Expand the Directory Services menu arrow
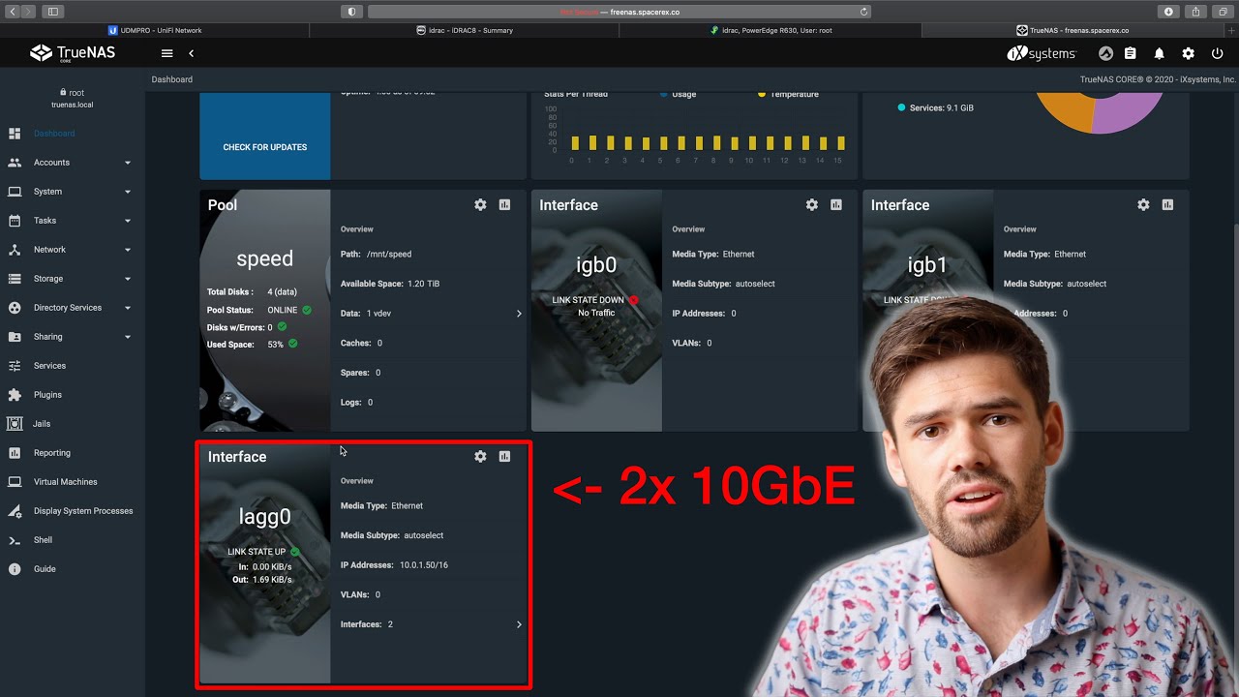The height and width of the screenshot is (697, 1239). pyautogui.click(x=128, y=308)
